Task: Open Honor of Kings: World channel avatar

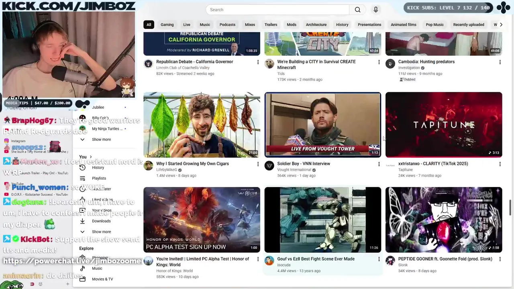Action: pyautogui.click(x=148, y=261)
